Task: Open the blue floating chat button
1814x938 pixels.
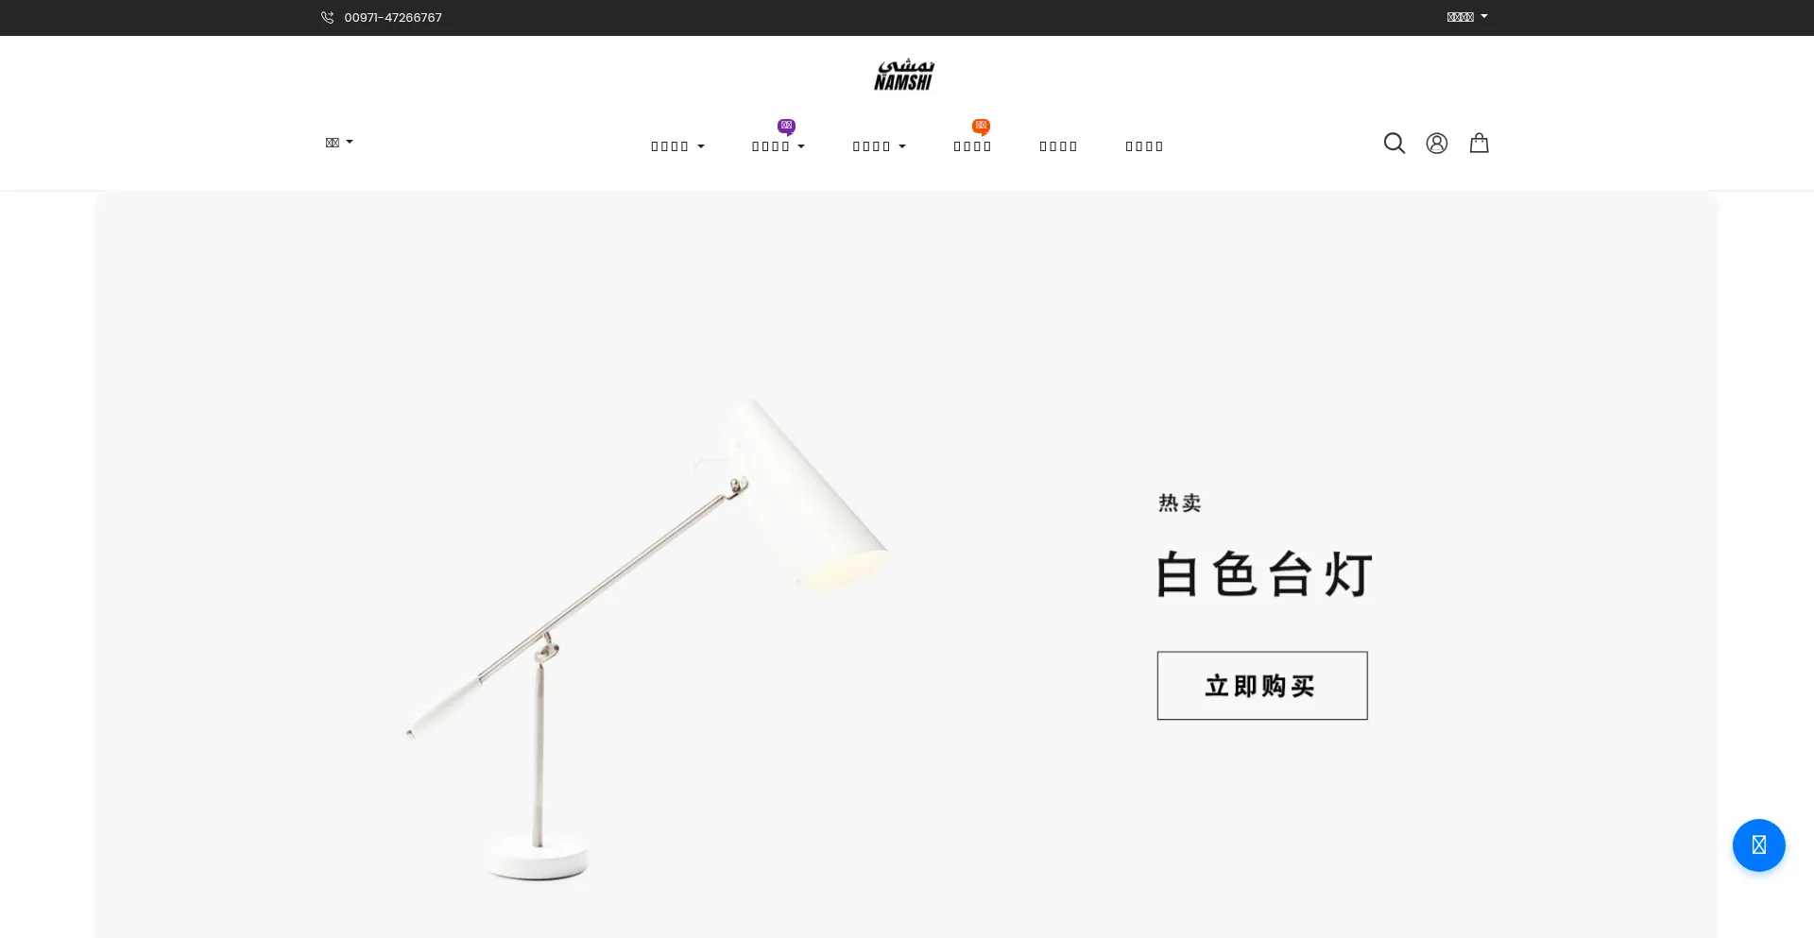Action: click(x=1758, y=844)
